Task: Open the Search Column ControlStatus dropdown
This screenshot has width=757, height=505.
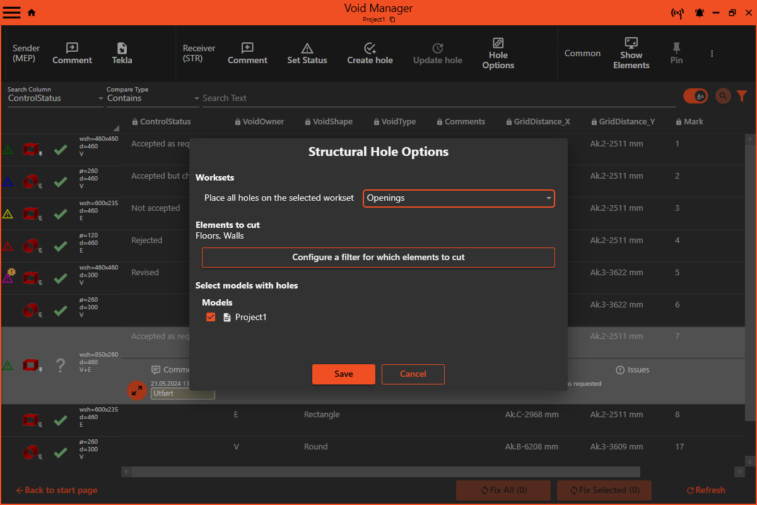Action: 55,98
